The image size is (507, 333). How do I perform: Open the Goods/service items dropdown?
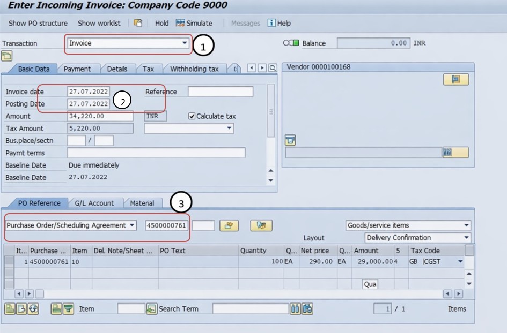pos(466,225)
